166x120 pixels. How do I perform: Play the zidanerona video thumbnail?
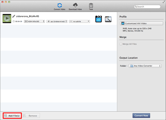[7, 18]
